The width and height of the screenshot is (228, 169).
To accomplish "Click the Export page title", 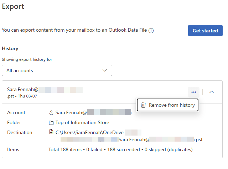I will 13,6.
